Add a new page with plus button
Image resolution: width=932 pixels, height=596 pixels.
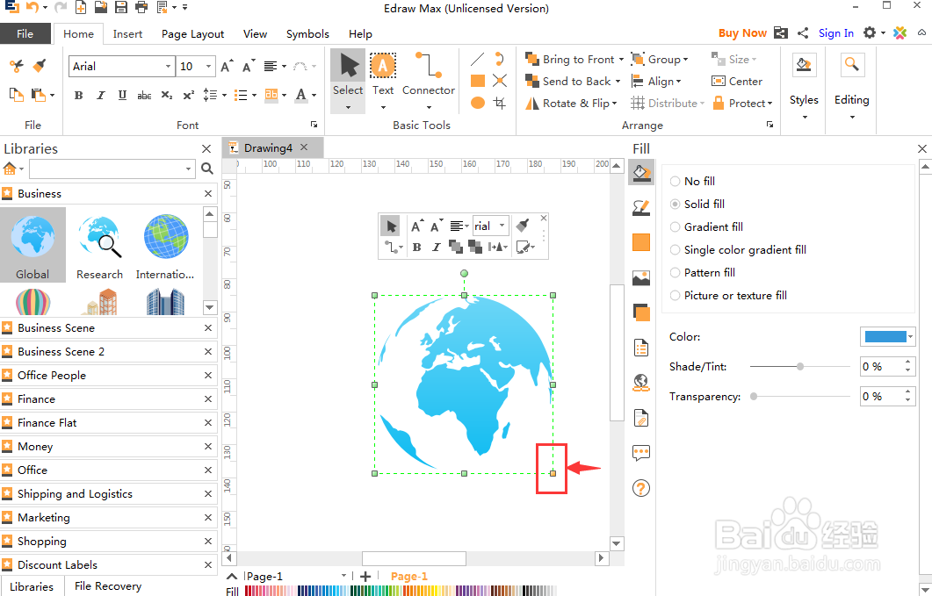pyautogui.click(x=365, y=577)
